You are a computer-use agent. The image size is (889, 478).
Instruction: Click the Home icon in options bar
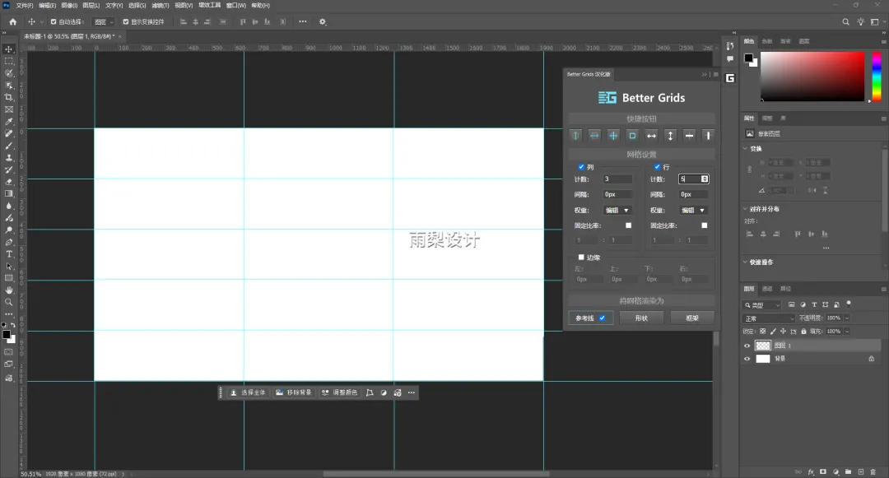[x=13, y=21]
